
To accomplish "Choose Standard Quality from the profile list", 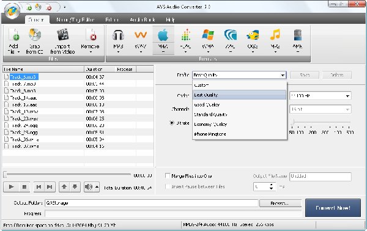I will point(239,114).
